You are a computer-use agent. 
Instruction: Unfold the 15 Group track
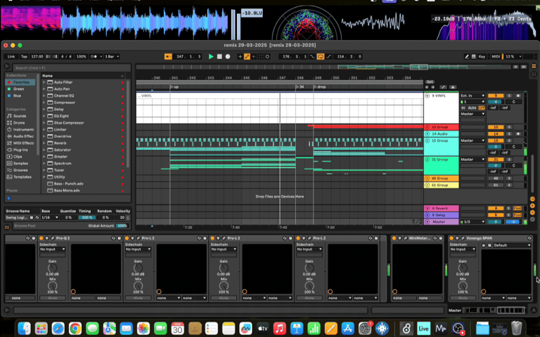427,140
